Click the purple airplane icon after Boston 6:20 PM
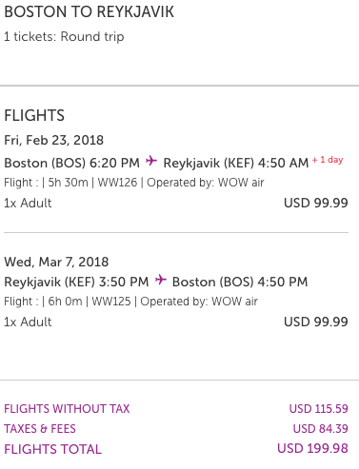This screenshot has height=469, width=359. tap(151, 161)
